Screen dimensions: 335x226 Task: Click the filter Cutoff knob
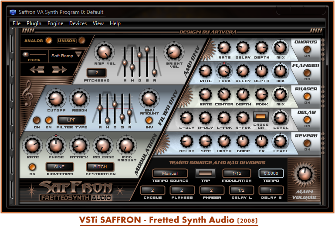pos(55,99)
